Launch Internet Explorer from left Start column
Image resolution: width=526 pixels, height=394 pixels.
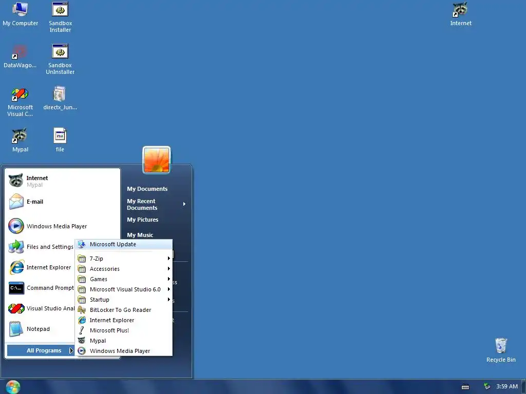41,267
